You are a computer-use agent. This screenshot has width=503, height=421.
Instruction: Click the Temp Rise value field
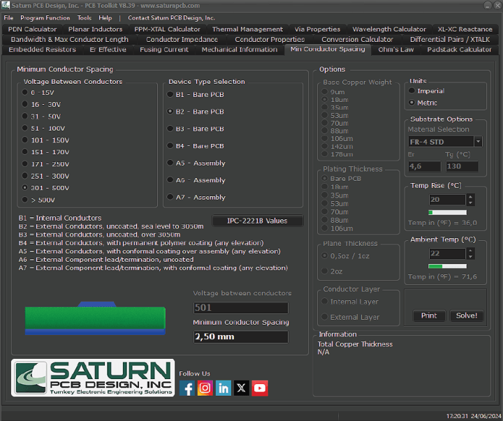447,200
